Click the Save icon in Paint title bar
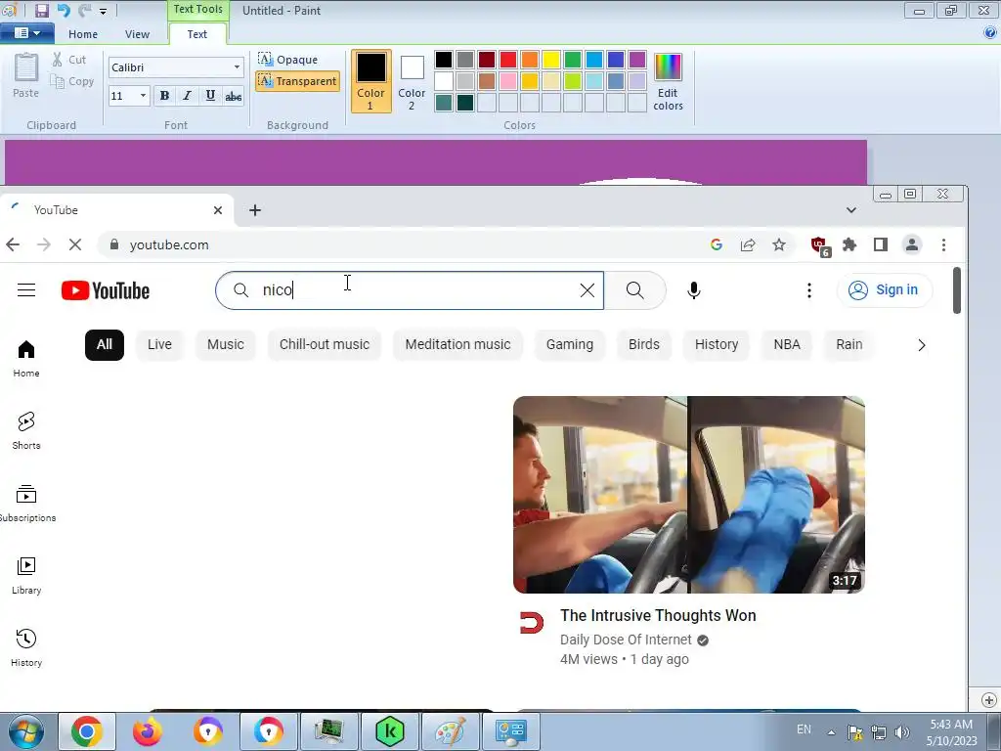This screenshot has height=751, width=1001. click(41, 10)
